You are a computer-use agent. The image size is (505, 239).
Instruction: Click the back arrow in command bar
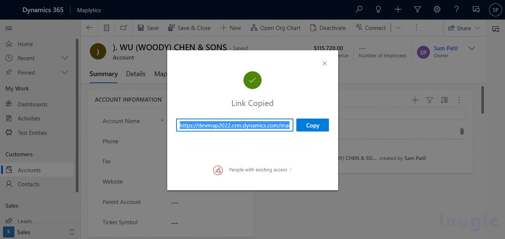(89, 28)
